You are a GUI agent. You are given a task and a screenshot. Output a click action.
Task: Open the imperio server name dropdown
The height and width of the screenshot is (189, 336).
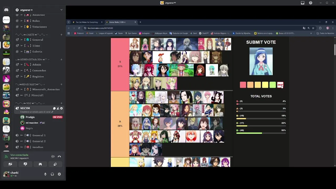click(39, 10)
